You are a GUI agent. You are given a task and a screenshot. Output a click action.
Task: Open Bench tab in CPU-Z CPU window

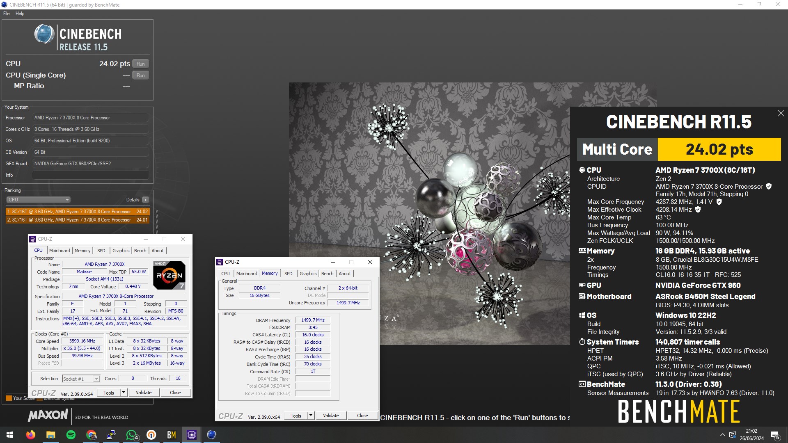140,251
